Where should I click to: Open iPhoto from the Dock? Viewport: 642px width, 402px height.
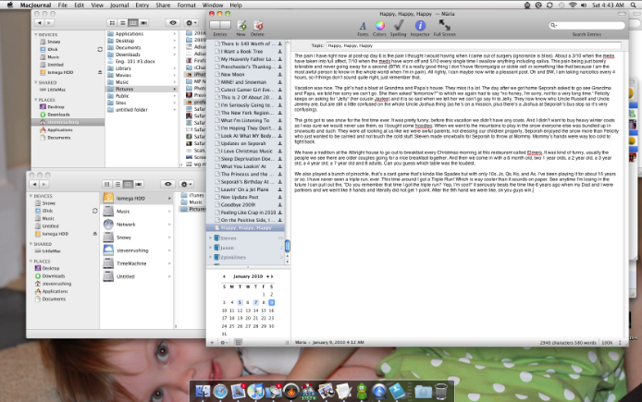(x=327, y=392)
